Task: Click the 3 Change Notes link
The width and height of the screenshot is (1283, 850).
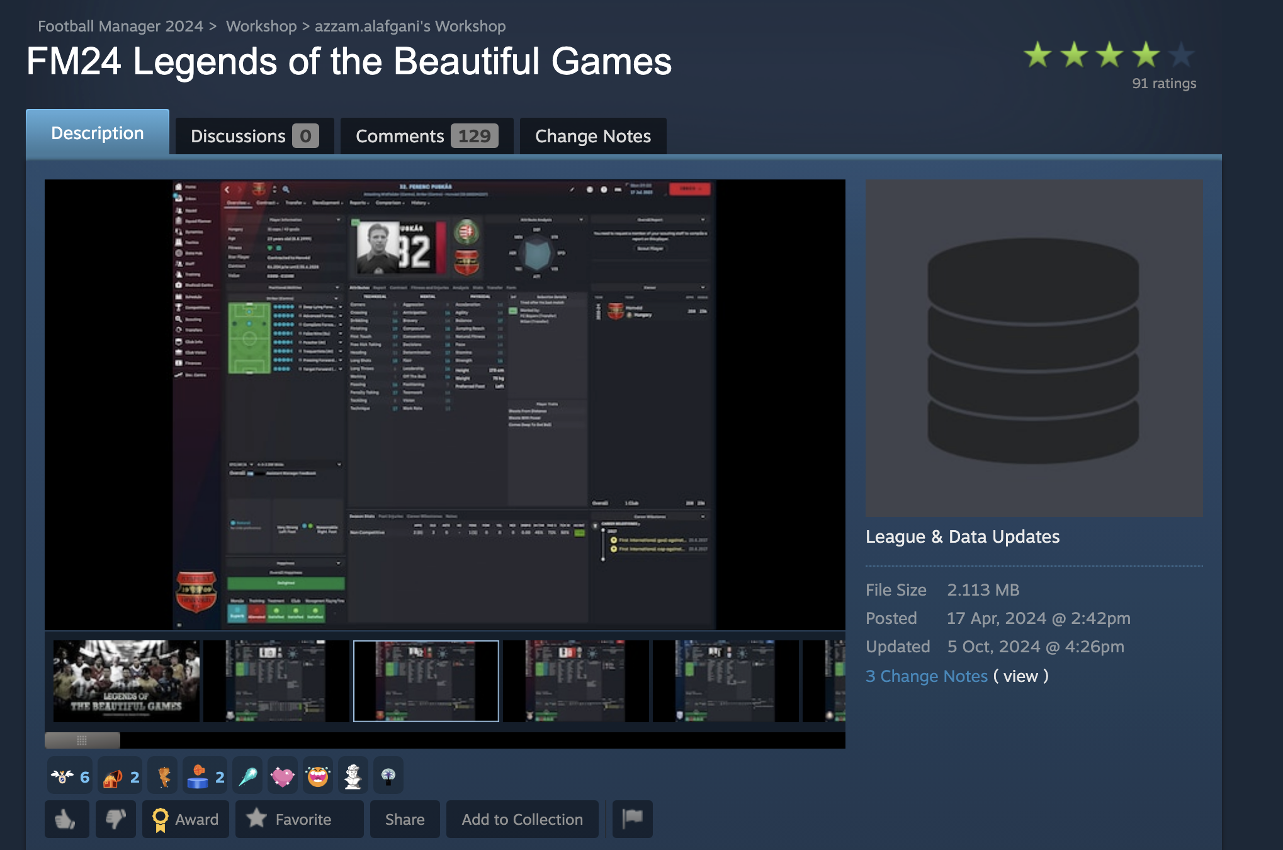Action: click(927, 676)
